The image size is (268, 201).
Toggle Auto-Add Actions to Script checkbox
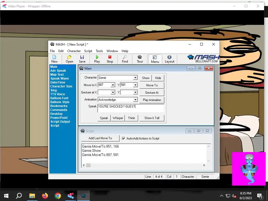(124, 138)
